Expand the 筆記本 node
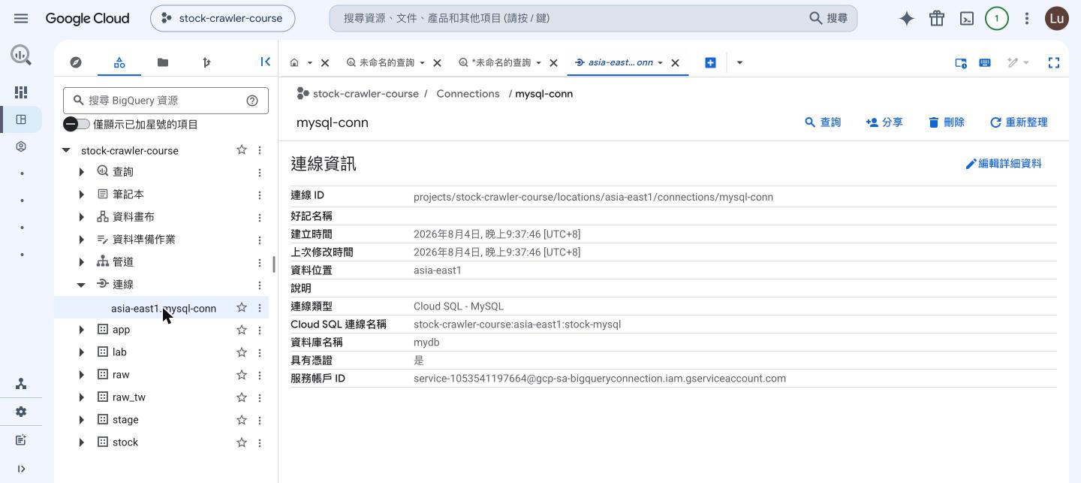 click(x=81, y=195)
